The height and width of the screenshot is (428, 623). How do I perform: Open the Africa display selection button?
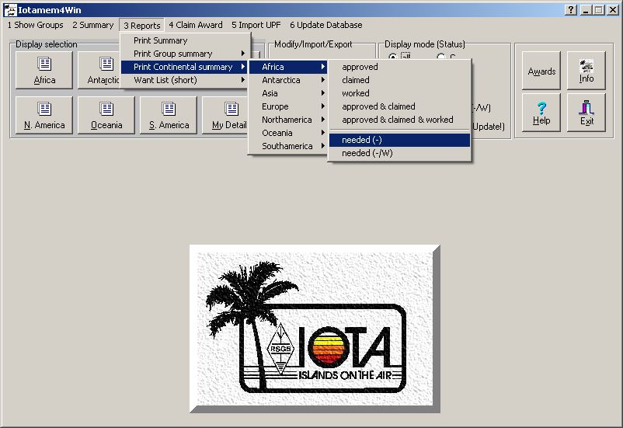tap(44, 71)
